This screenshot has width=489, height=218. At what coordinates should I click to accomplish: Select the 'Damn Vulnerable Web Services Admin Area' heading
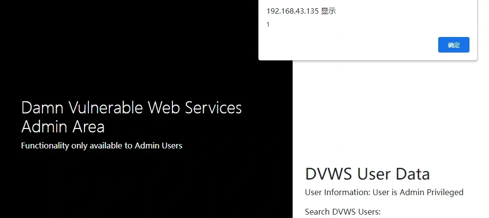[131, 117]
